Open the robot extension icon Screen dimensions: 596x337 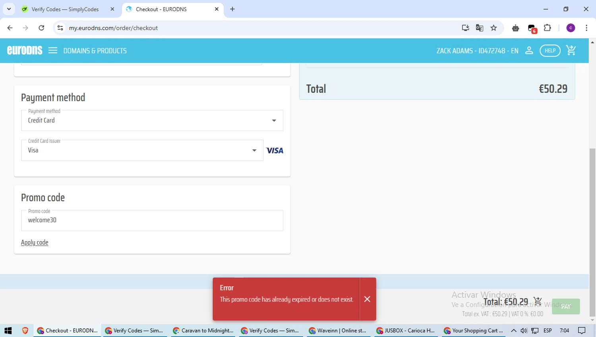pyautogui.click(x=515, y=28)
